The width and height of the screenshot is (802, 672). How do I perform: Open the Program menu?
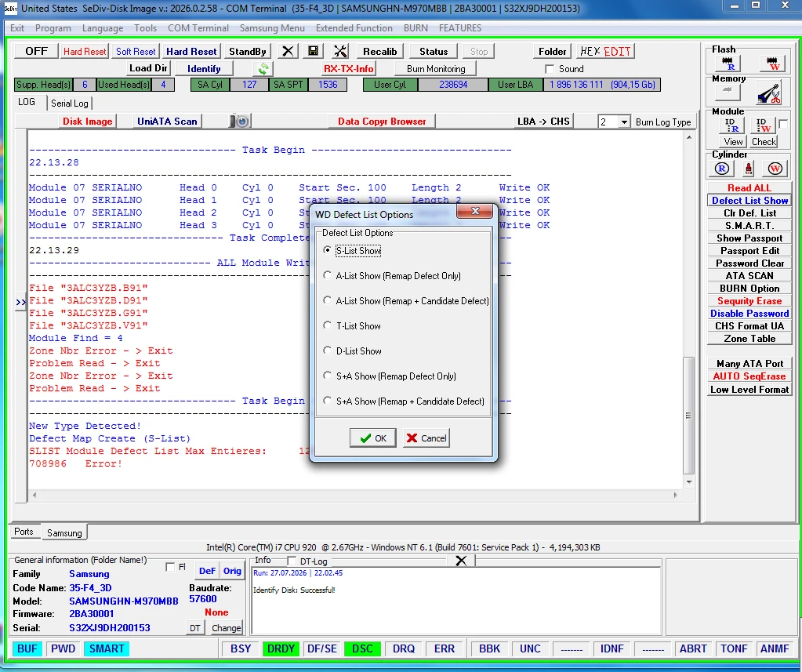(53, 28)
